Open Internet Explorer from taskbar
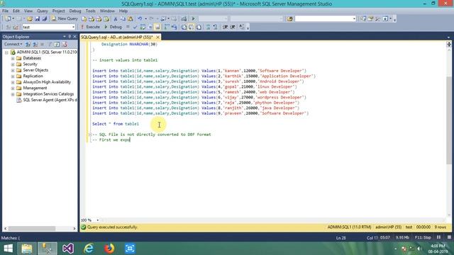 [89, 249]
